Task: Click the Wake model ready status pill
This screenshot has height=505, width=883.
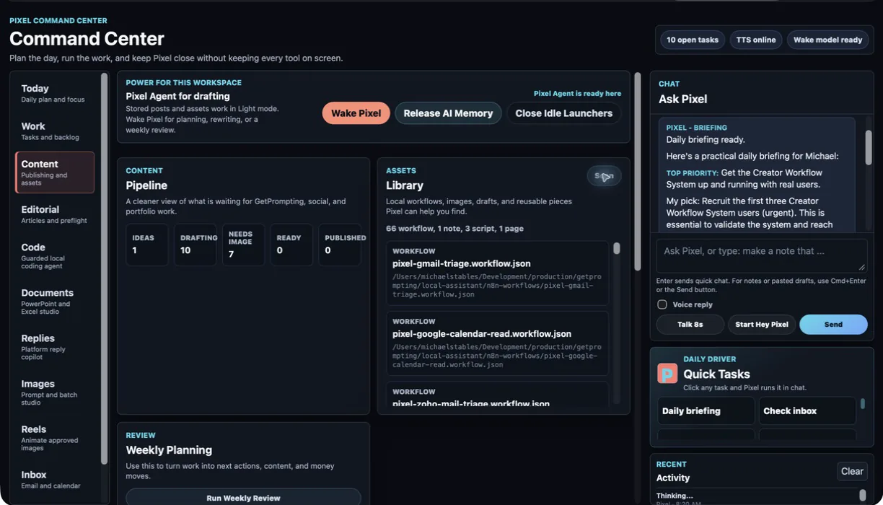Action: tap(827, 40)
